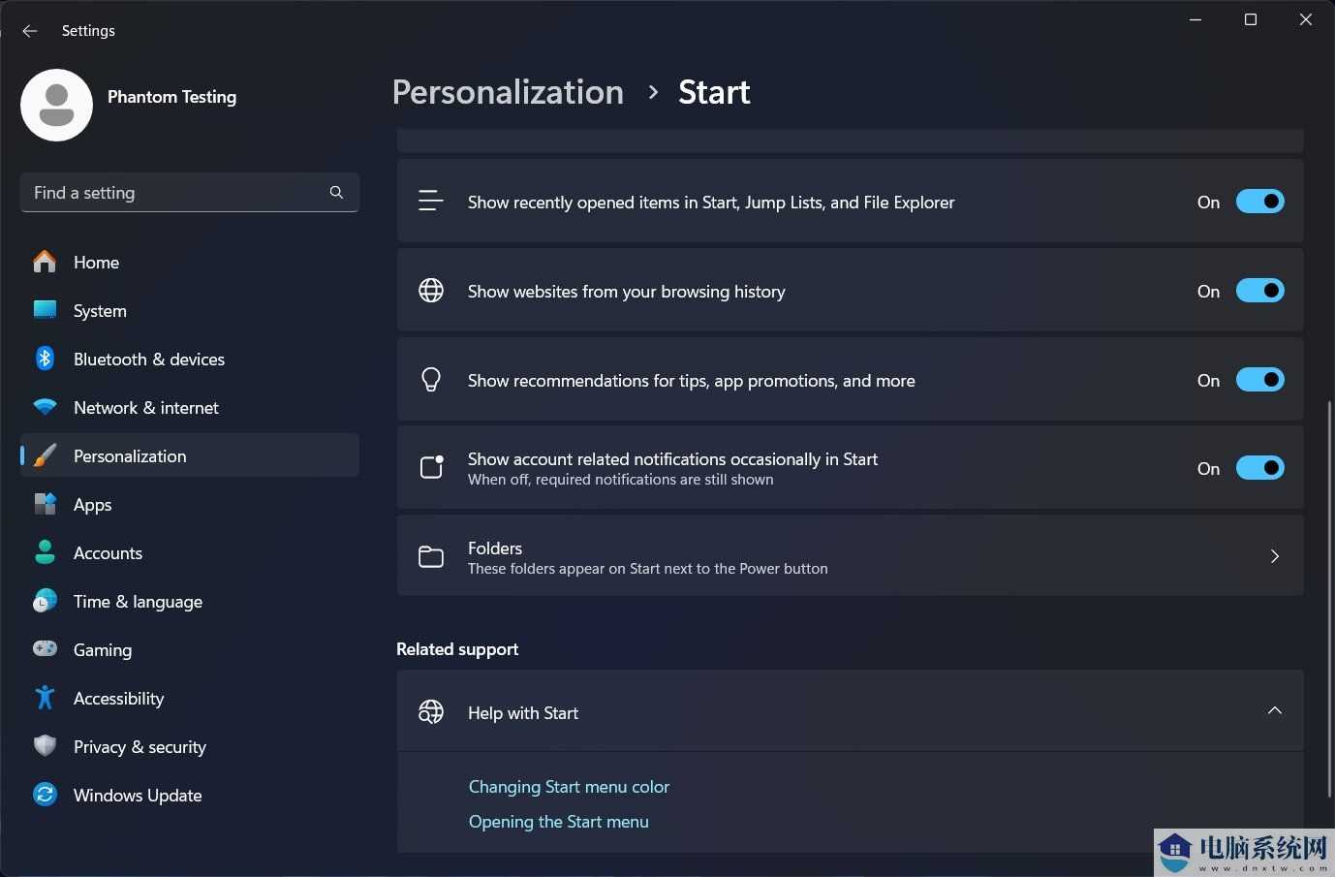The height and width of the screenshot is (877, 1335).
Task: Open Accessibility settings category
Action: click(x=189, y=698)
